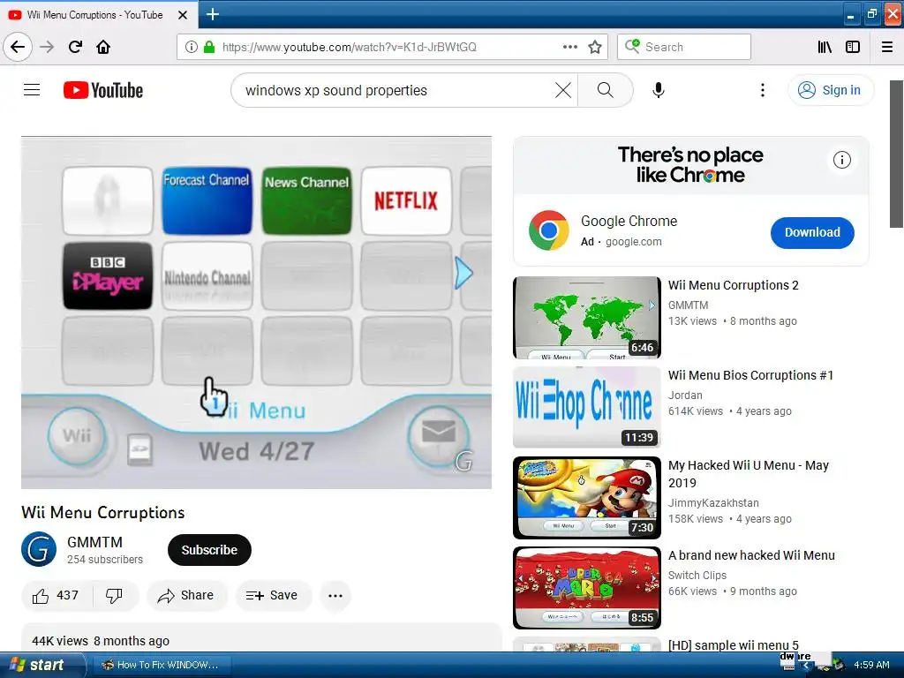Screen dimensions: 904x678
Task: Click the Wii Menu Corruptions video title
Action: pos(103,513)
